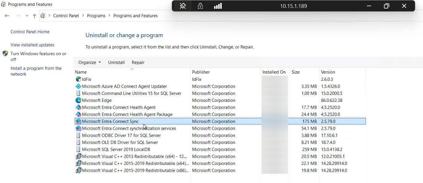Open Install a program from the network
423x183 pixels.
point(36,71)
